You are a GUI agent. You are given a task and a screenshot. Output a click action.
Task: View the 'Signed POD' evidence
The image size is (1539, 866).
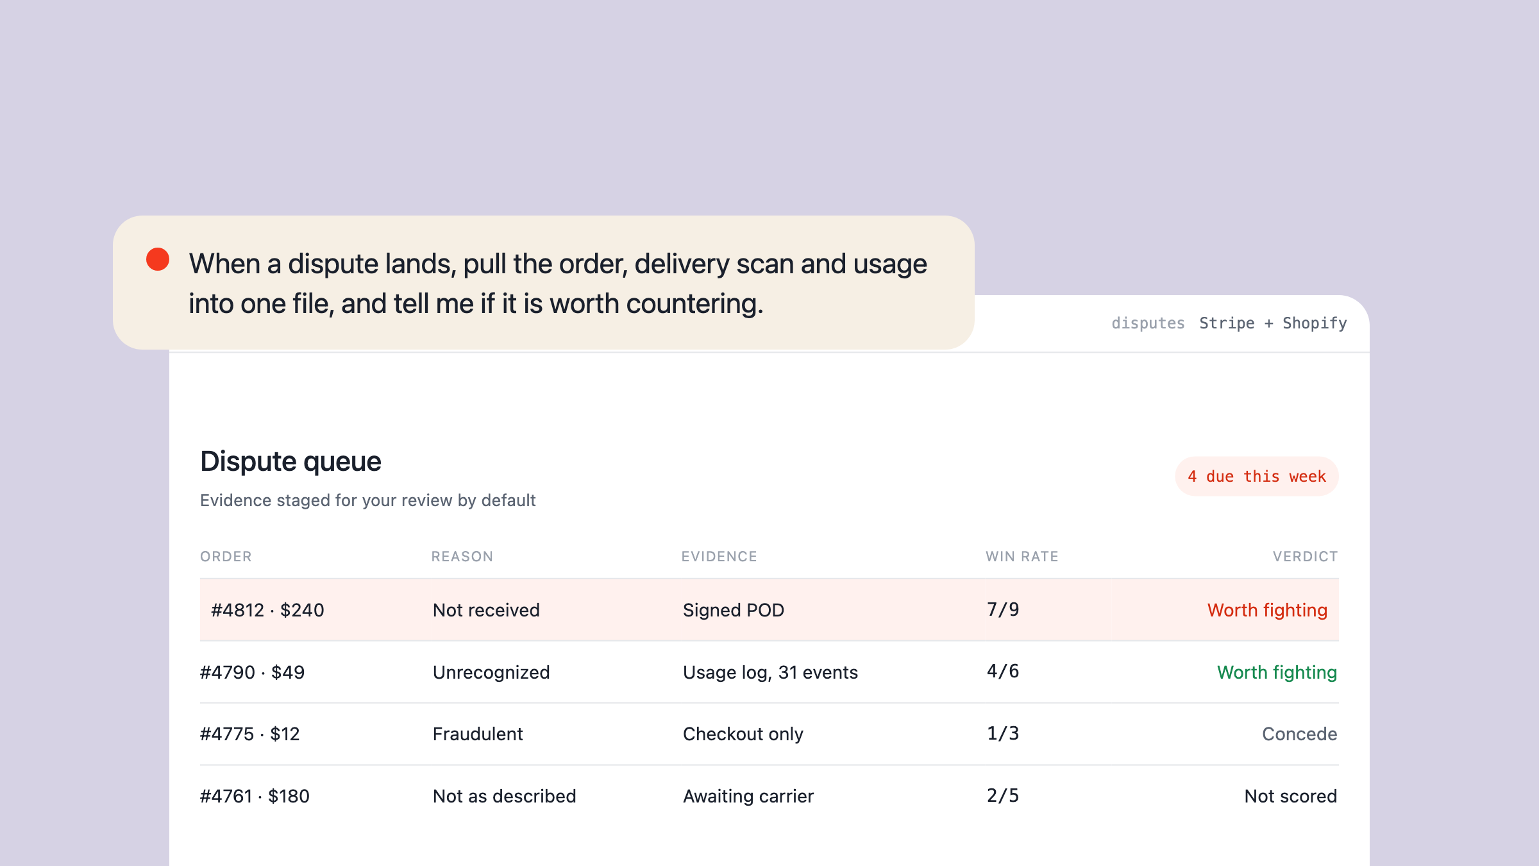pos(733,610)
